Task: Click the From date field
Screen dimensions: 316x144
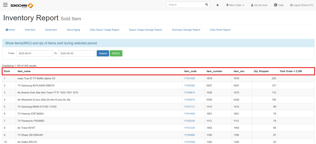Action: tap(35, 53)
